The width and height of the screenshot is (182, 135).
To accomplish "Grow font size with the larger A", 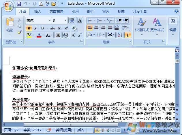I will coord(73,35).
